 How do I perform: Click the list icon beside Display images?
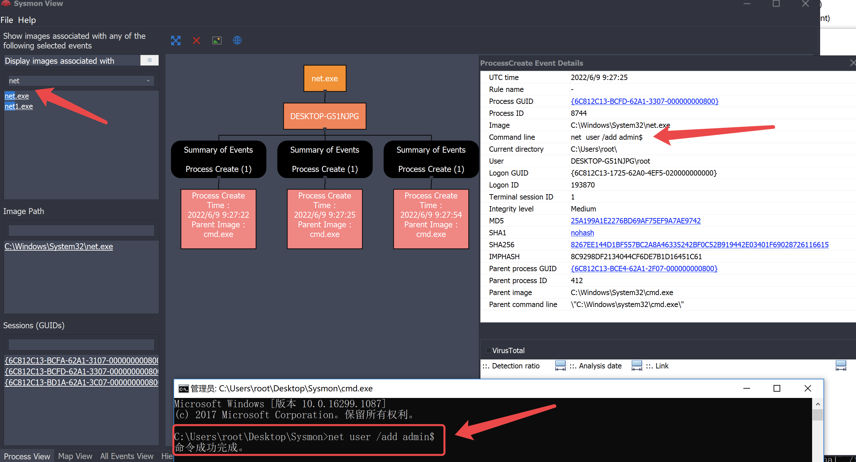150,60
